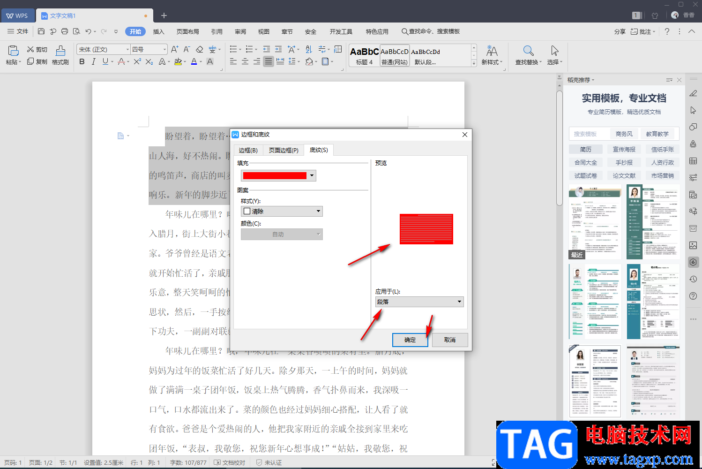This screenshot has height=469, width=702.
Task: Expand the styles gallery list
Action: tap(474, 63)
